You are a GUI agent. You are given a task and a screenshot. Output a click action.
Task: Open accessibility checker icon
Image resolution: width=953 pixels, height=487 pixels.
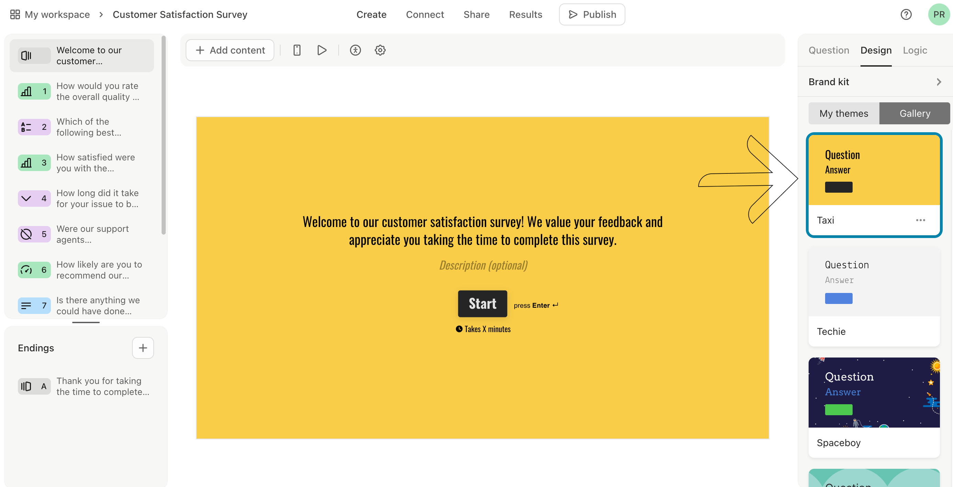click(355, 50)
